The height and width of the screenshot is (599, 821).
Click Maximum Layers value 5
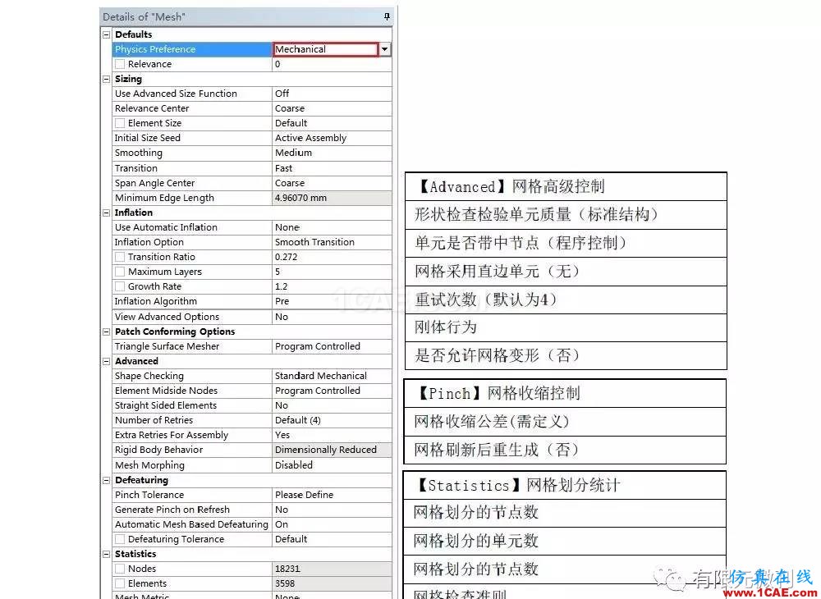click(x=332, y=272)
